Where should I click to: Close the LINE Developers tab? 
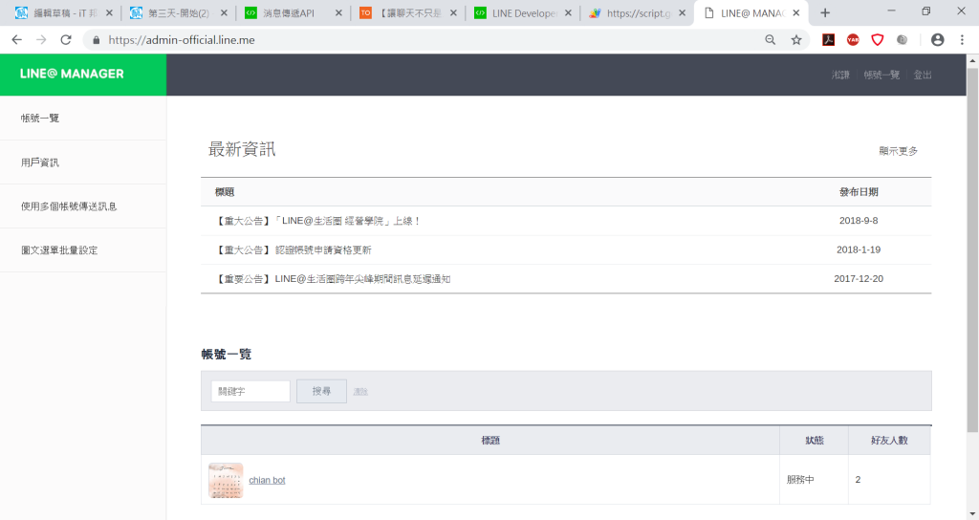568,12
